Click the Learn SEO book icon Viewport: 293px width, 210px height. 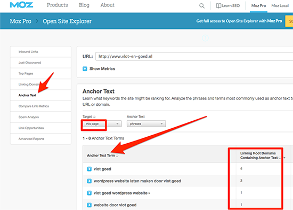click(x=218, y=6)
